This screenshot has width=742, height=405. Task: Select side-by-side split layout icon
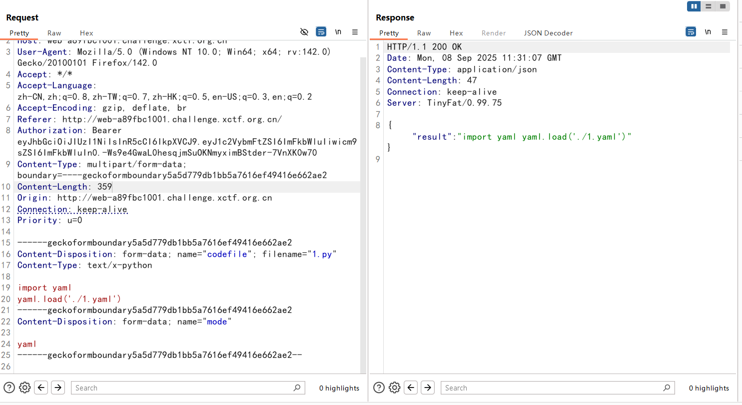coord(694,6)
